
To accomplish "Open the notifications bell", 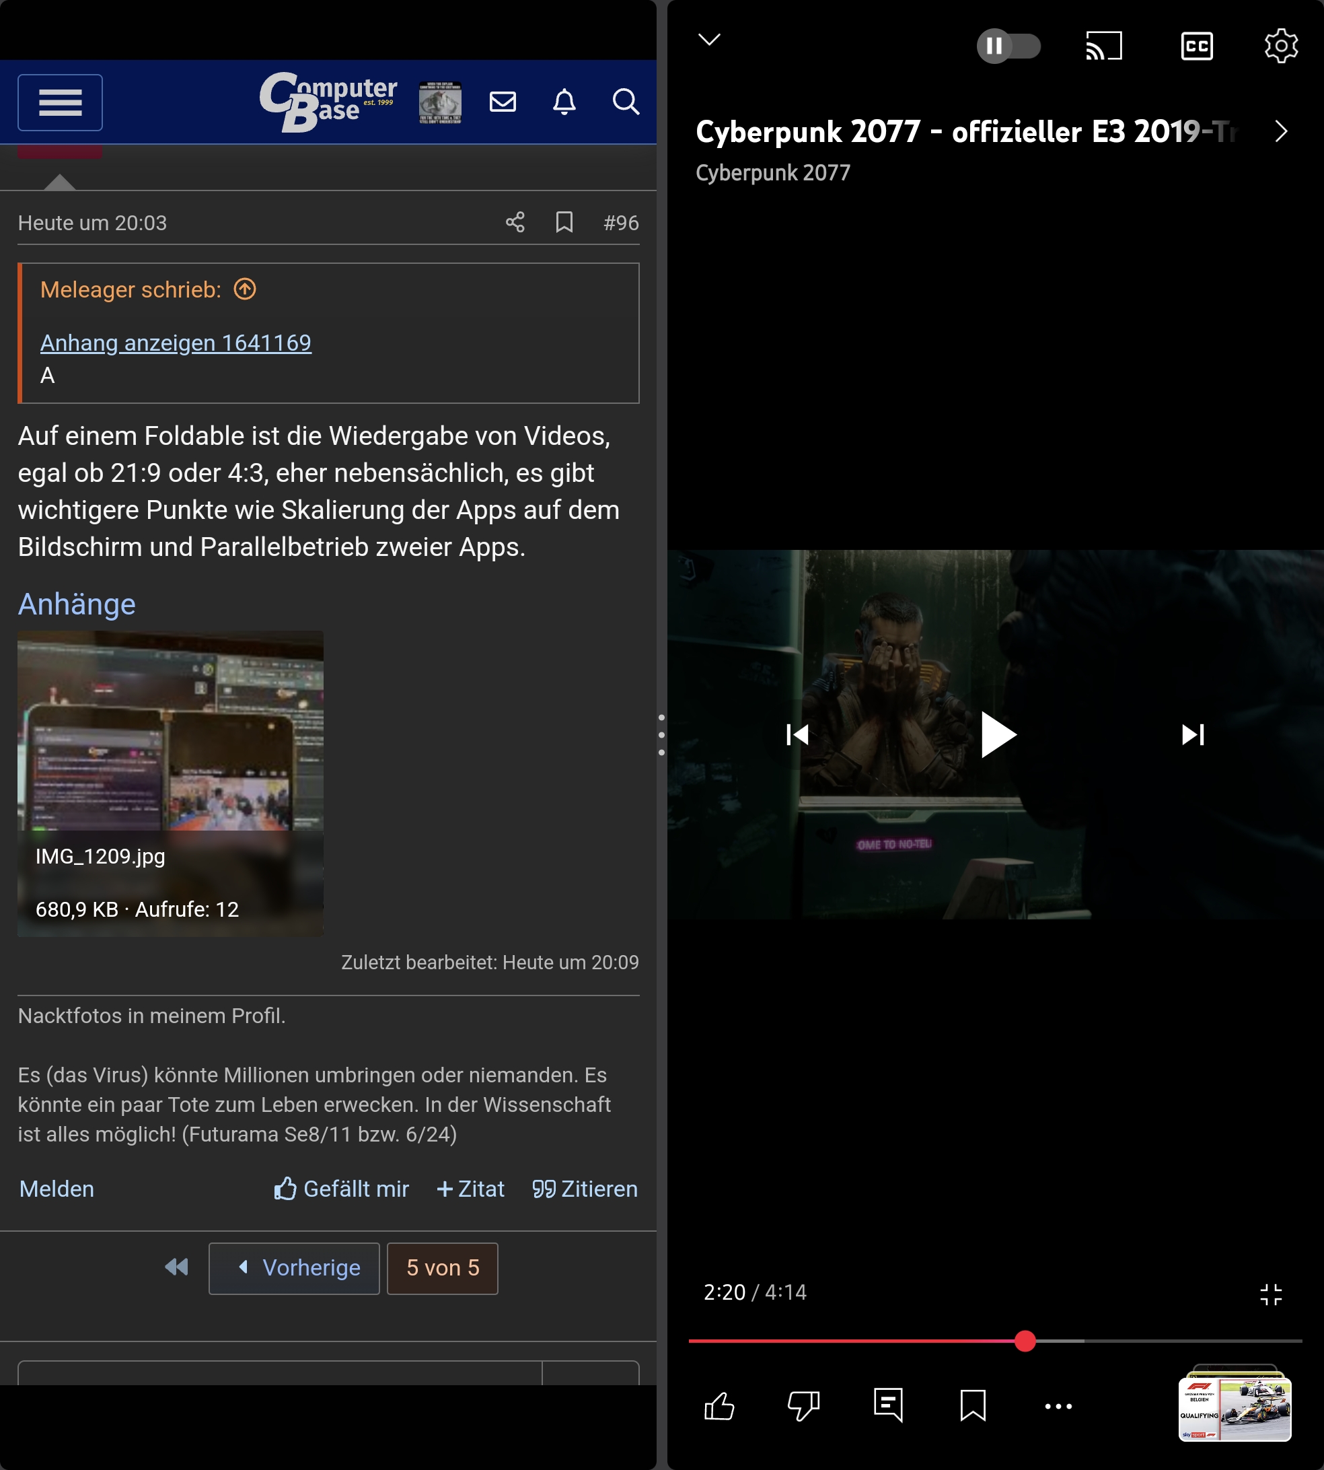I will pyautogui.click(x=564, y=102).
